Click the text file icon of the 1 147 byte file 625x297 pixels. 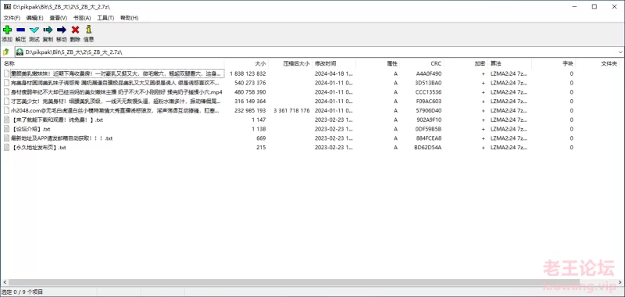tap(6, 120)
